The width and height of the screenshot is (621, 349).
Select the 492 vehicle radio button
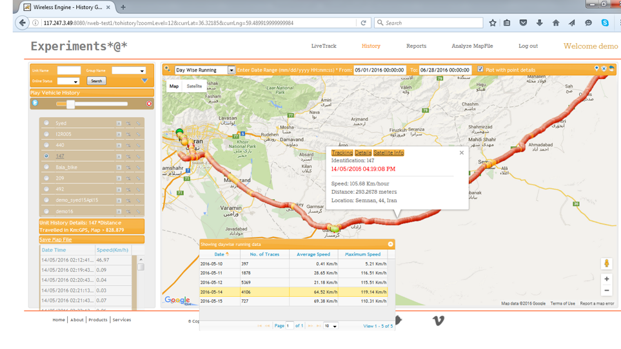coord(46,189)
